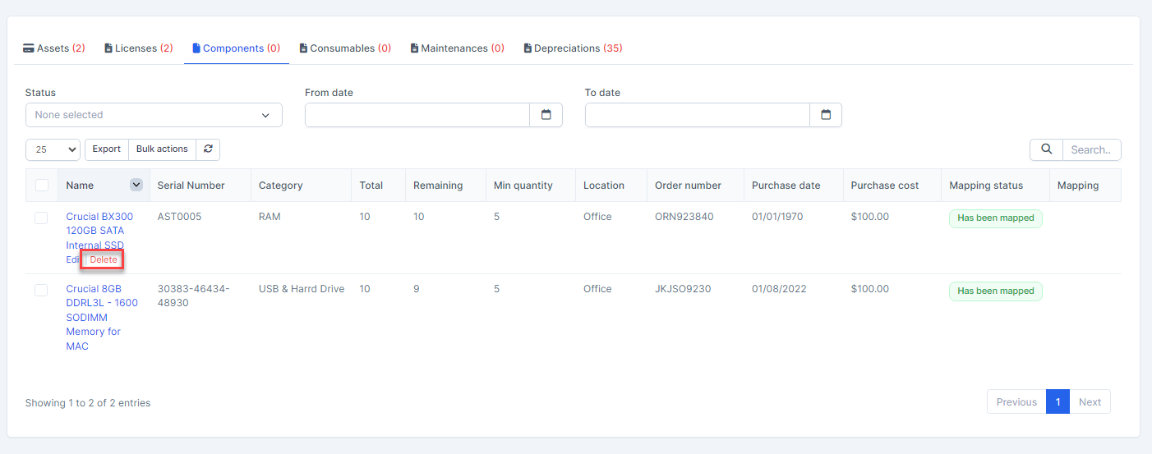Click the refresh table icon button
1152x454 pixels.
point(208,149)
